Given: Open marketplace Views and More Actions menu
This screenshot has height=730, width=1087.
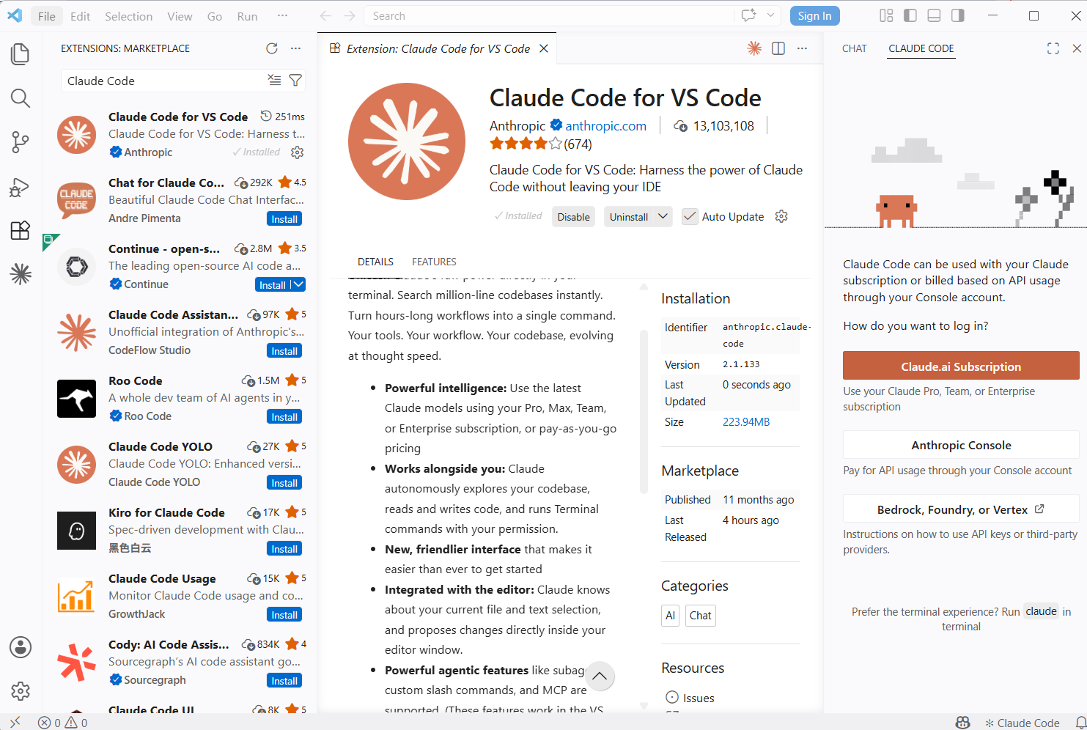Looking at the screenshot, I should coord(295,48).
